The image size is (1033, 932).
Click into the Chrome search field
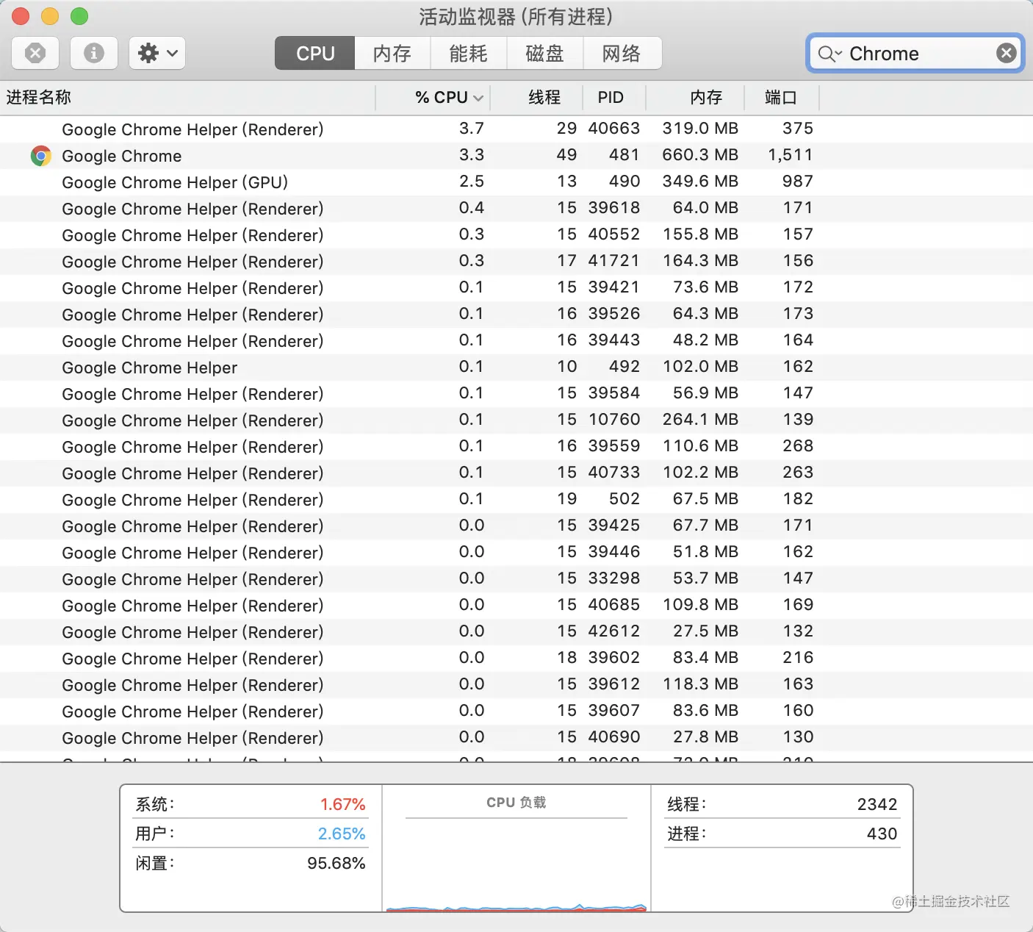click(915, 53)
